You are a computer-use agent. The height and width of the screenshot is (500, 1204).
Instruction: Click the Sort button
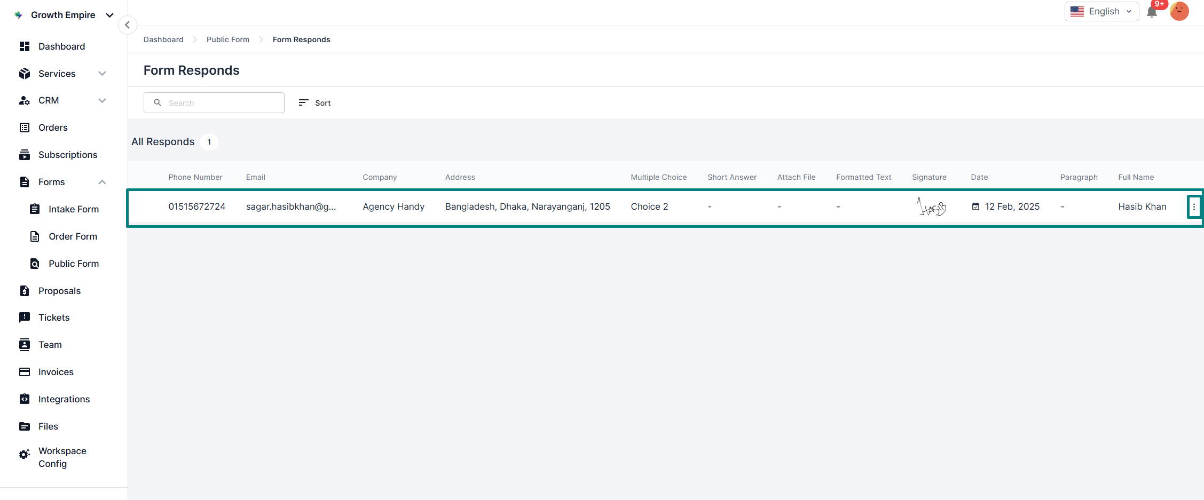click(x=315, y=103)
